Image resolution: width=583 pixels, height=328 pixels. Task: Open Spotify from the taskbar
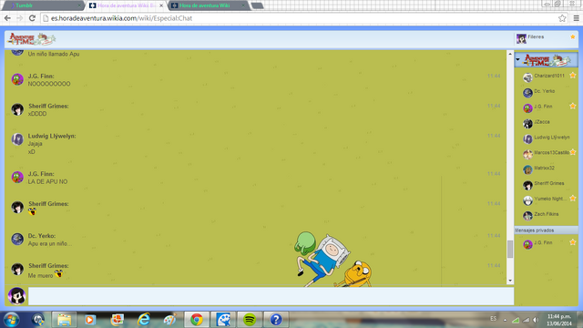point(250,320)
